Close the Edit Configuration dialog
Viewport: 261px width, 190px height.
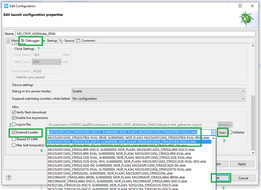click(x=252, y=6)
